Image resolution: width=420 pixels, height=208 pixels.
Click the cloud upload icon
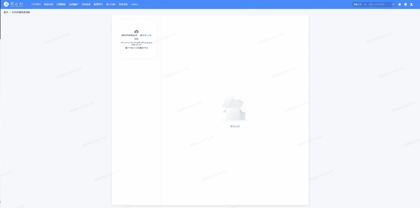click(136, 32)
